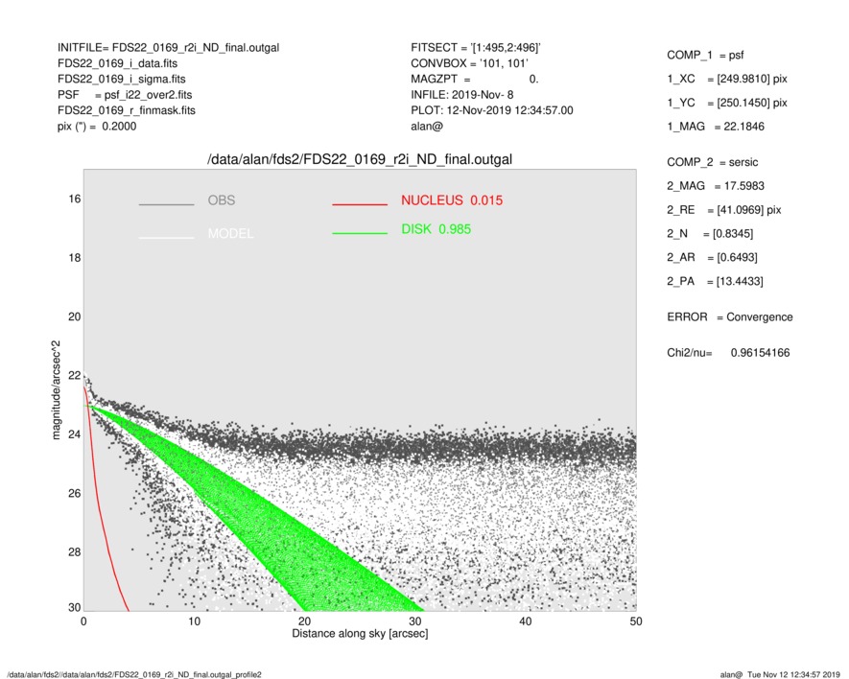This screenshot has width=849, height=679.
Task: Click the COMP_2 = sersic label
Action: 711,163
